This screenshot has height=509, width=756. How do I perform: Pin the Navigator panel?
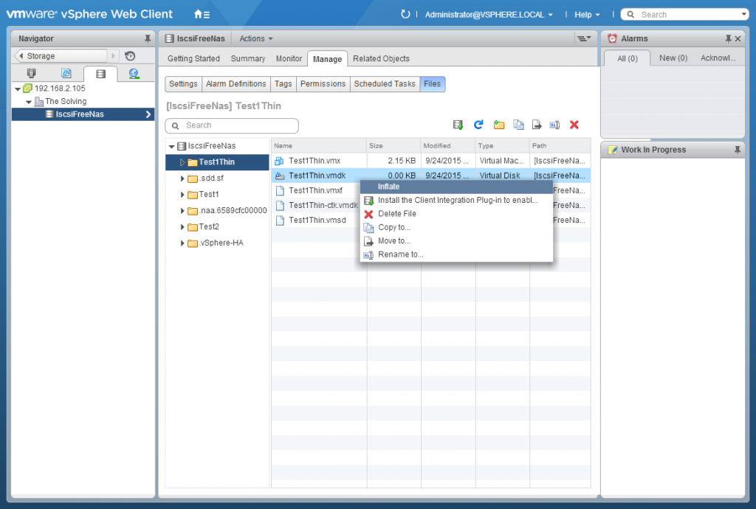pyautogui.click(x=148, y=38)
